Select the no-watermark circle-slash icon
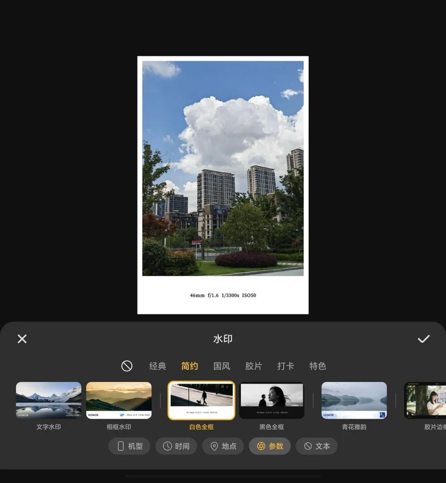Image resolution: width=446 pixels, height=483 pixels. (127, 366)
